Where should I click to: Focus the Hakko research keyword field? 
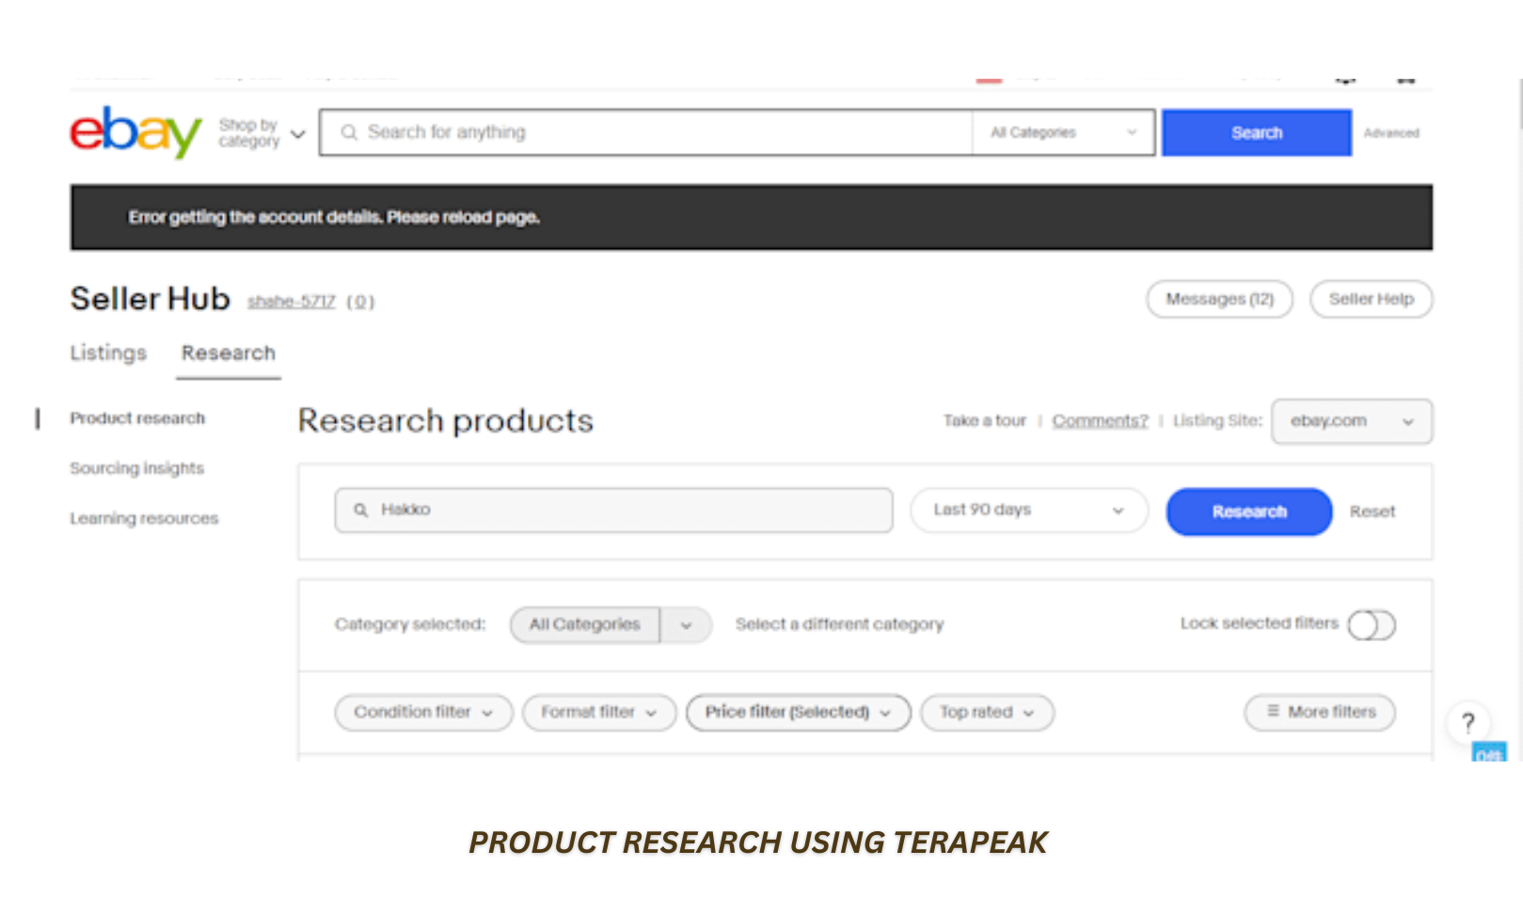coord(613,510)
